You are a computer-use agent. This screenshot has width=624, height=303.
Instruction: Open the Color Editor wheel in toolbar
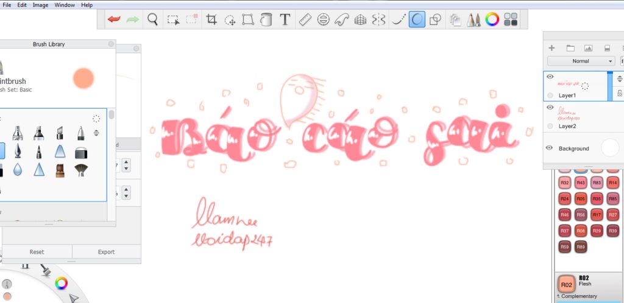492,19
